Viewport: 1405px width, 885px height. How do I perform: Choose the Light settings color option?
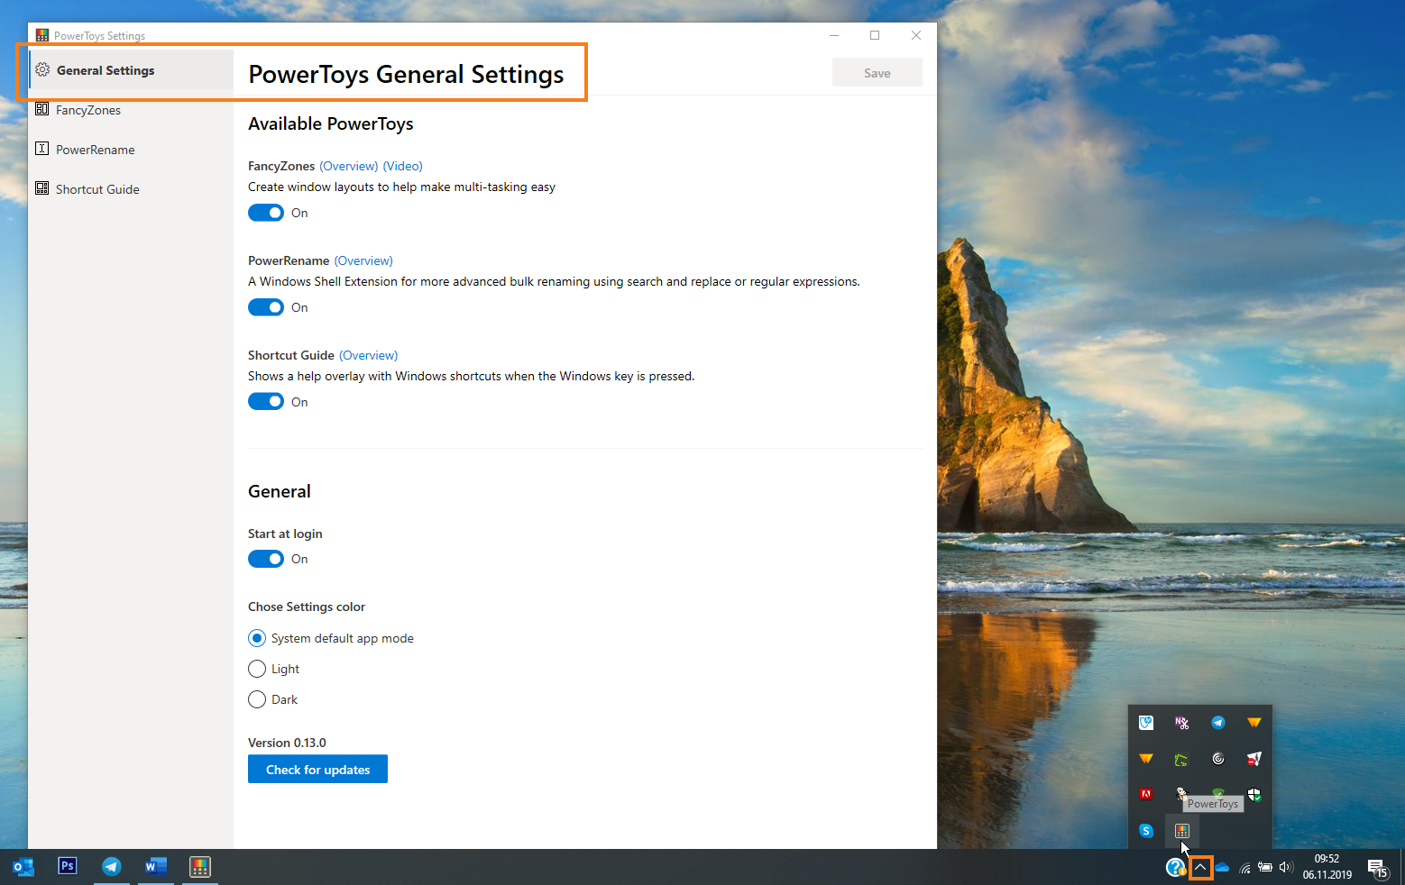(257, 669)
